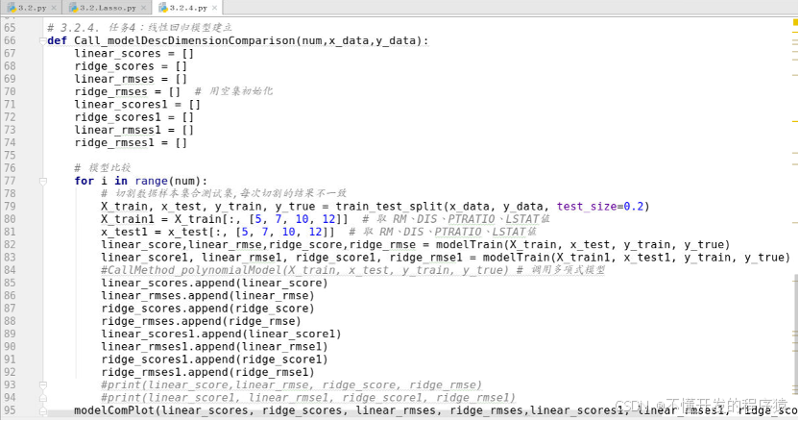The width and height of the screenshot is (799, 421).
Task: Click 'X_train1' assignment on line 80
Action: (x=128, y=219)
